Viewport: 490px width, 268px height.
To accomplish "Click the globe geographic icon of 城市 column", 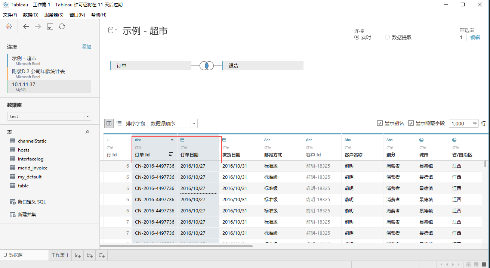I will point(421,140).
